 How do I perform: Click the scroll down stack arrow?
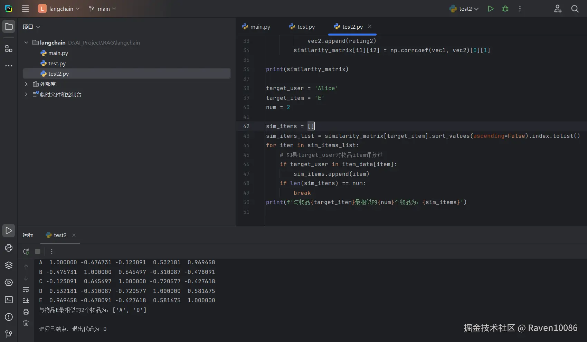[x=26, y=278]
